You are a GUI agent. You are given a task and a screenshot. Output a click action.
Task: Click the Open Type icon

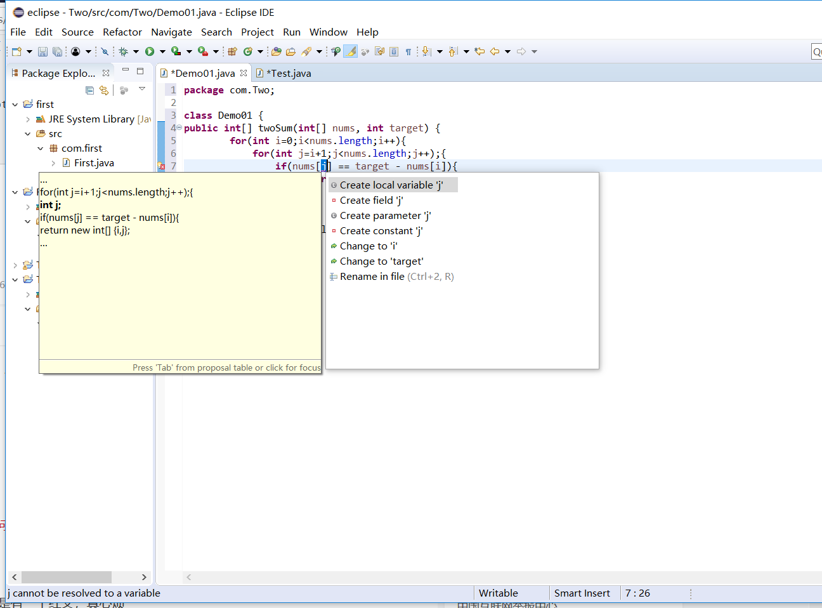276,51
